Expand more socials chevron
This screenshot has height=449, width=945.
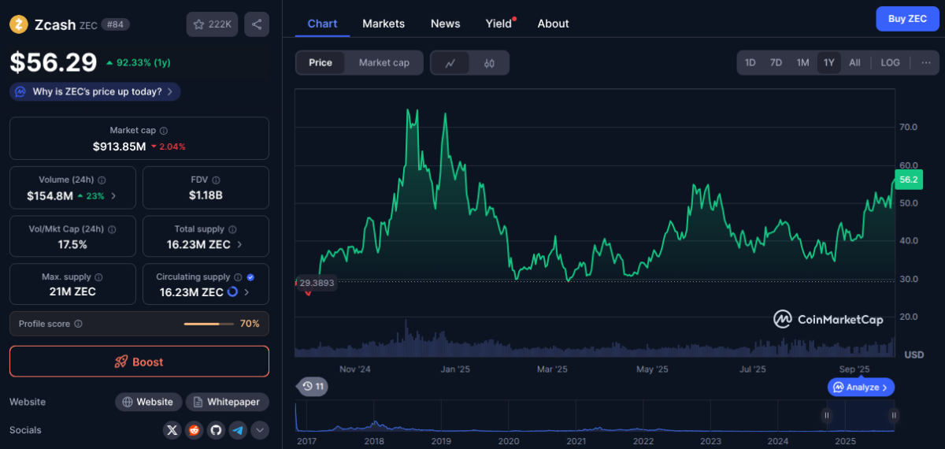click(x=260, y=430)
